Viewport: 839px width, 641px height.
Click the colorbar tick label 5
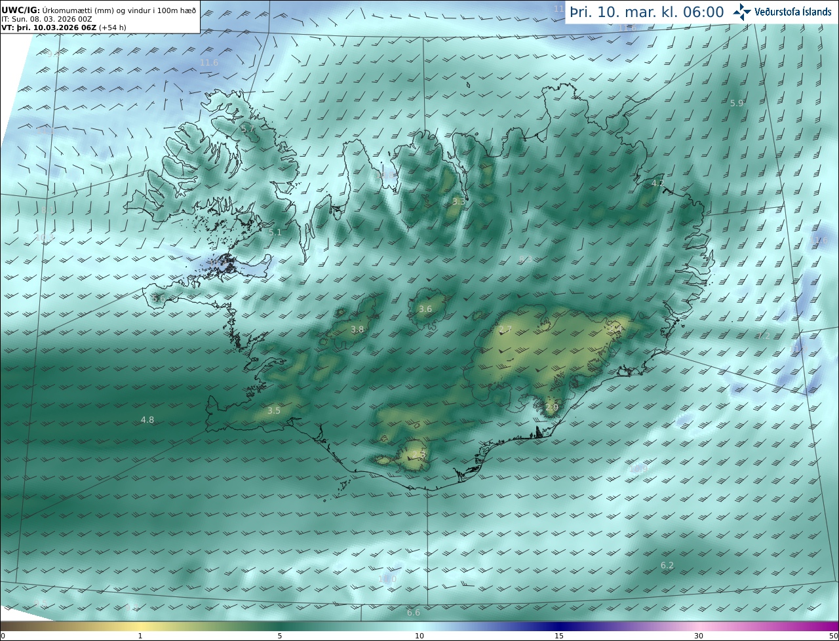(280, 636)
